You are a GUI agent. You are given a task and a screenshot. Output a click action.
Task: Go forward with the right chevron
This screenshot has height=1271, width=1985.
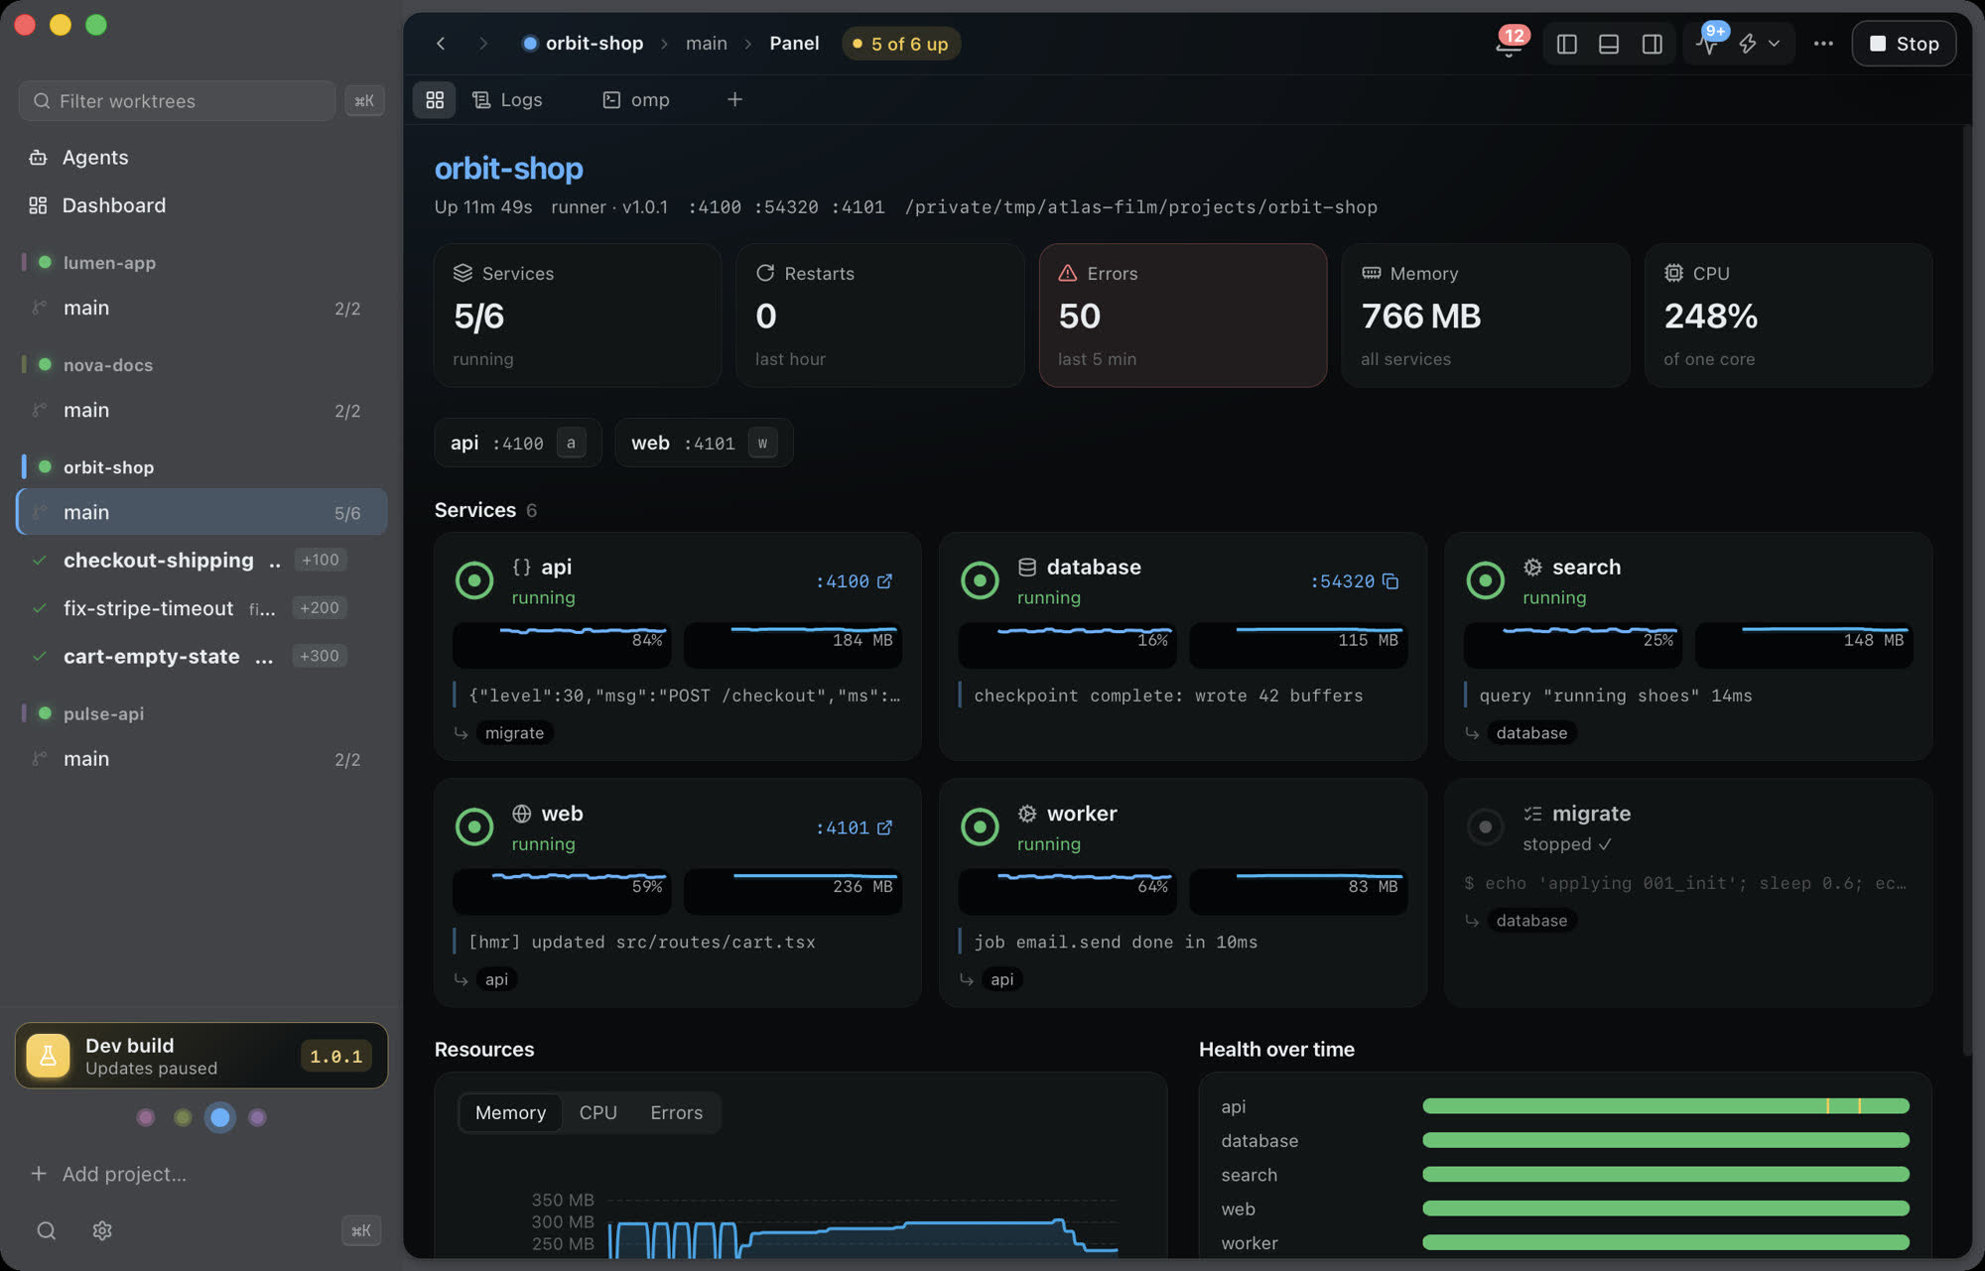pos(482,44)
